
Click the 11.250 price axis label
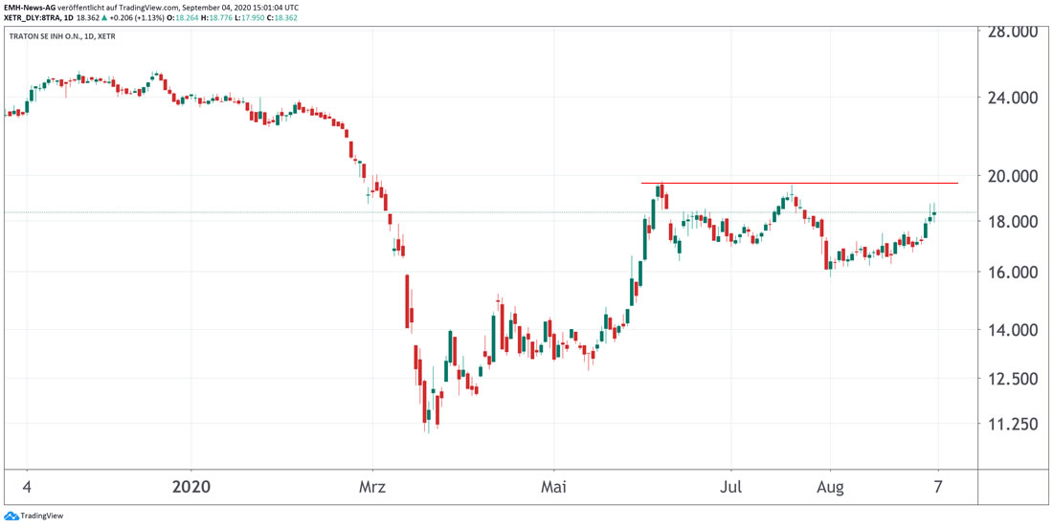[1013, 424]
